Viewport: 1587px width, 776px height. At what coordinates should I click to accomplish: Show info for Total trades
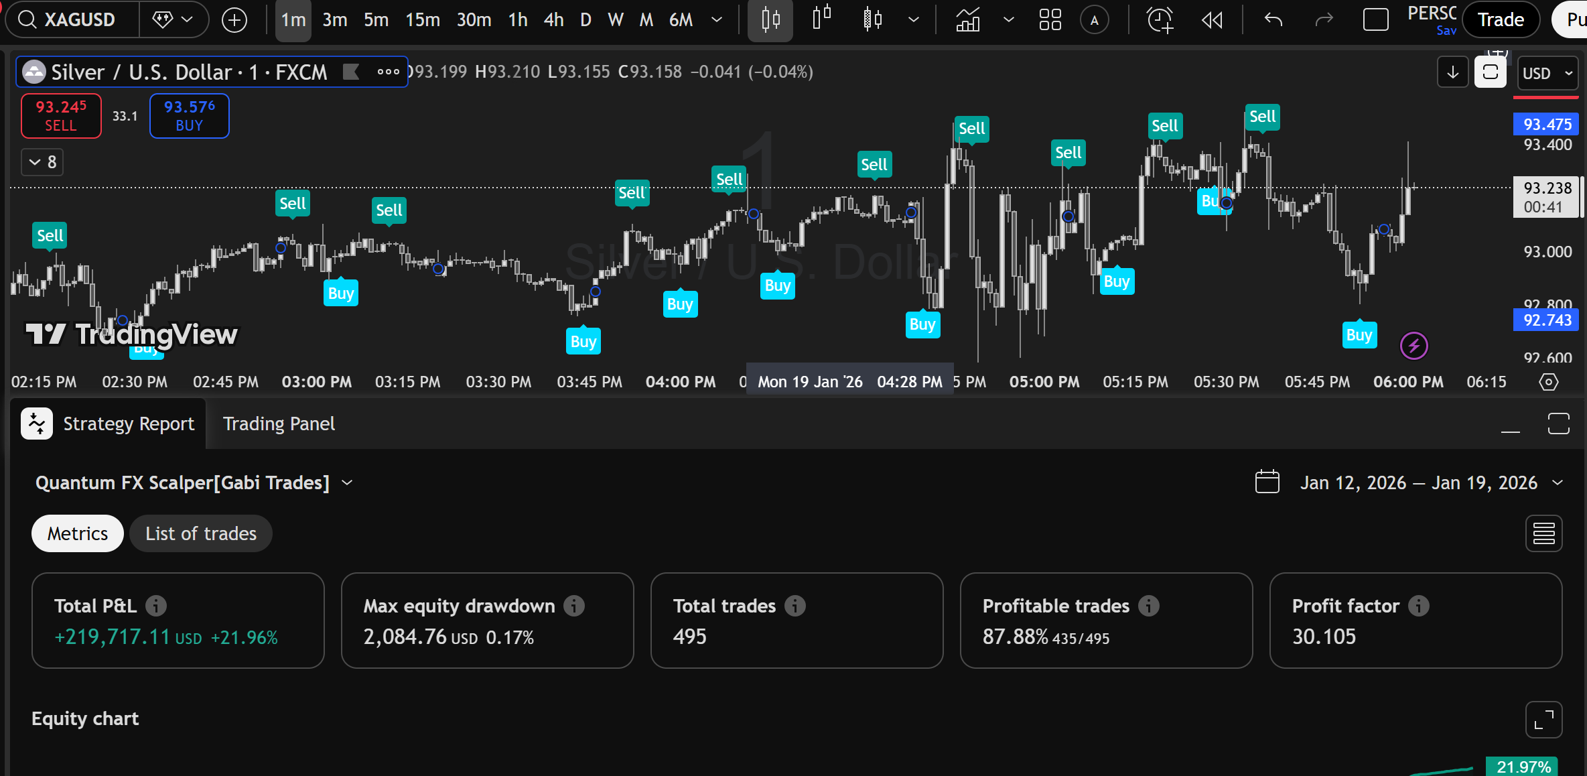(795, 606)
